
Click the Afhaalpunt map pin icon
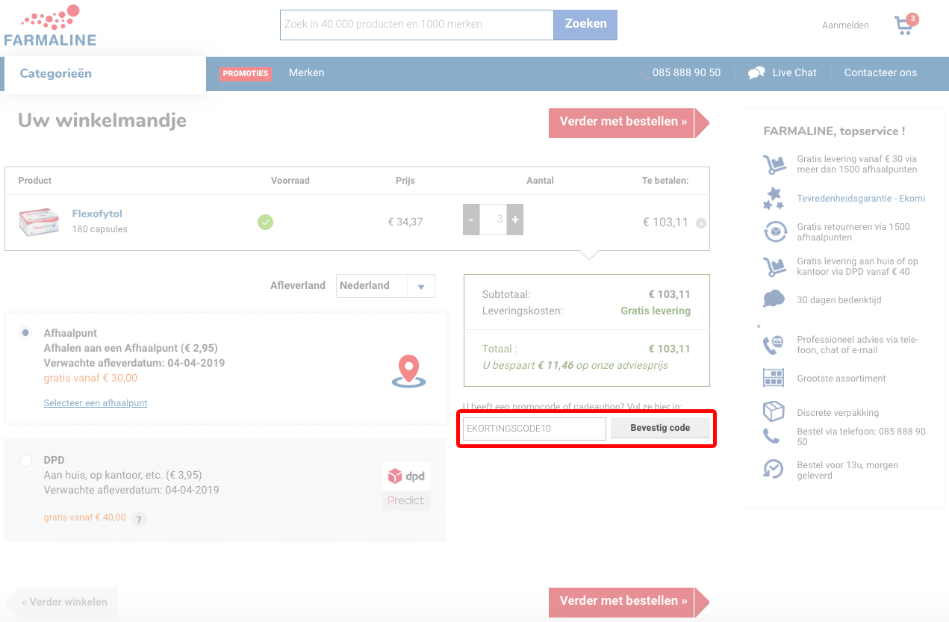(408, 371)
